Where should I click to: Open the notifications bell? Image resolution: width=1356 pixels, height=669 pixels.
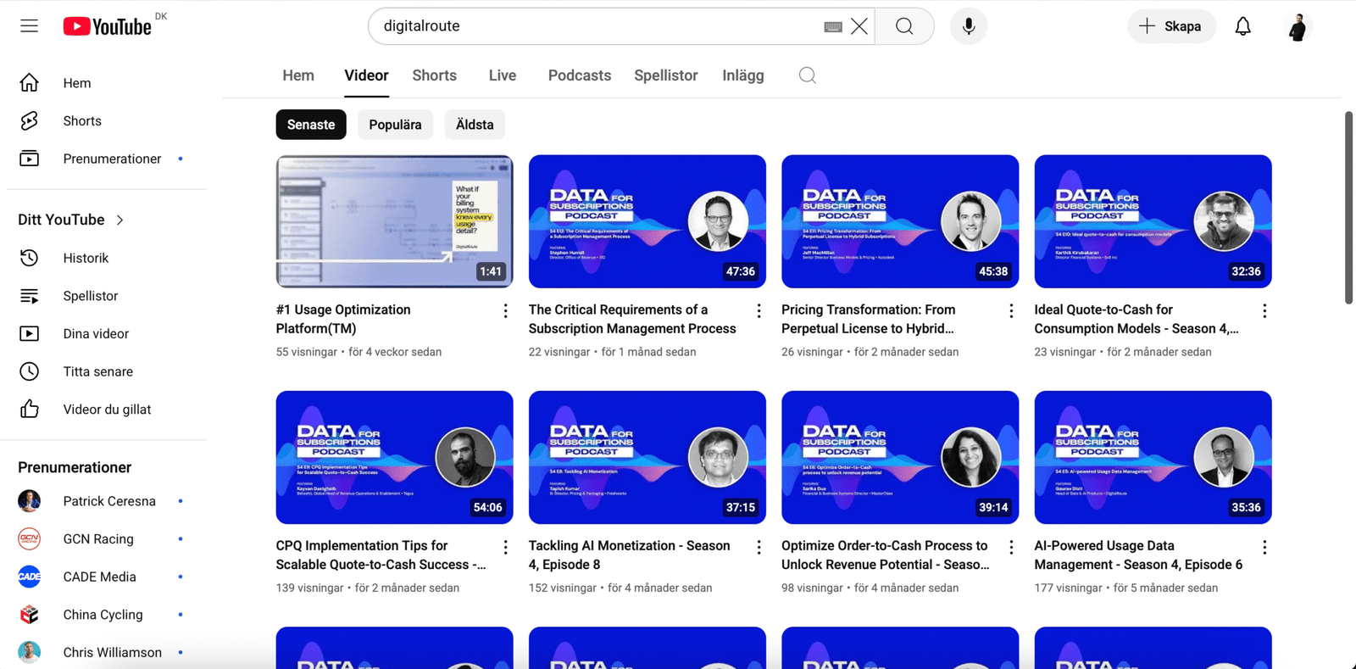[1242, 26]
